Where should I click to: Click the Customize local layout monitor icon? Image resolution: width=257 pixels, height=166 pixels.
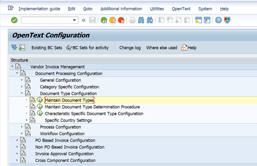(227, 20)
